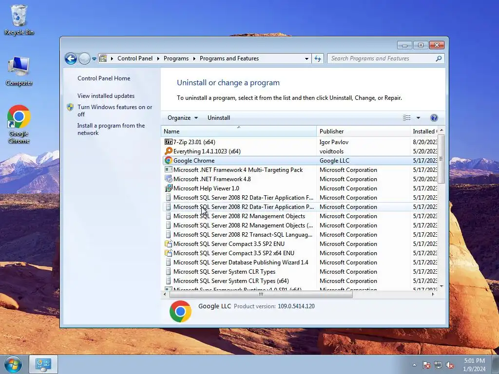Click the SQL Server Compact 3.5 SP2 ENU icon

[168, 244]
